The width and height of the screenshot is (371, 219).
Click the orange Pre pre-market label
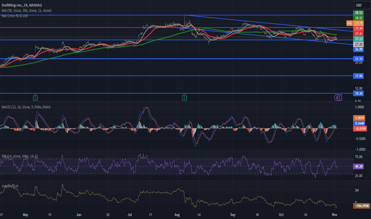tap(349, 23)
